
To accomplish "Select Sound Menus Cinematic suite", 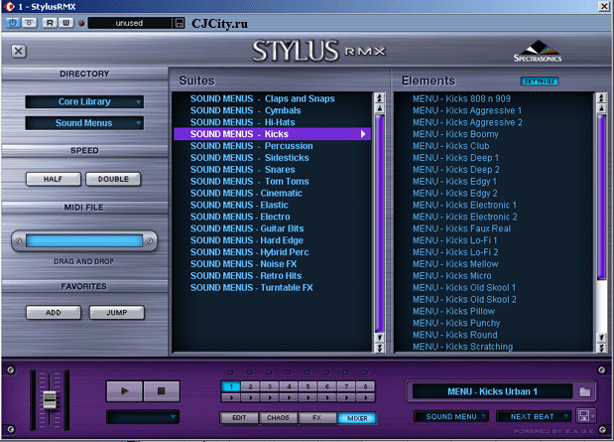I will pyautogui.click(x=246, y=193).
